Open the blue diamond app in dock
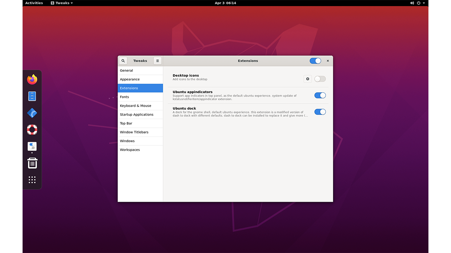This screenshot has width=451, height=253. tap(32, 113)
